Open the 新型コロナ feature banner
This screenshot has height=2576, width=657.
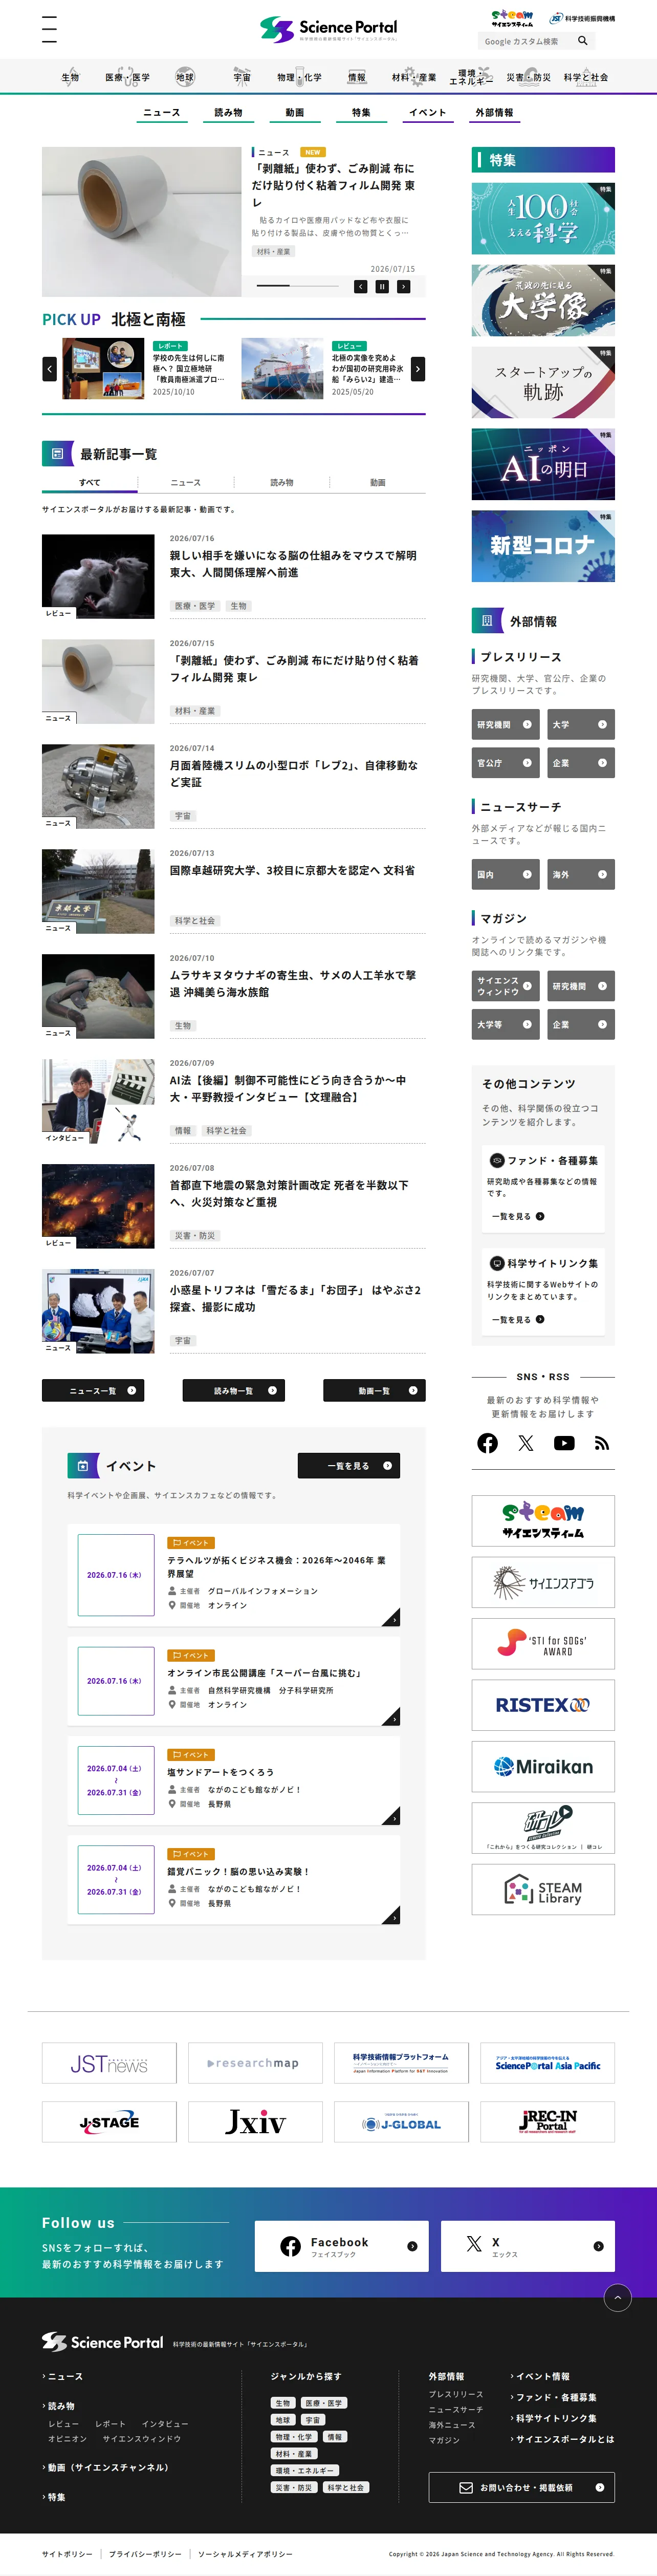pos(543,546)
